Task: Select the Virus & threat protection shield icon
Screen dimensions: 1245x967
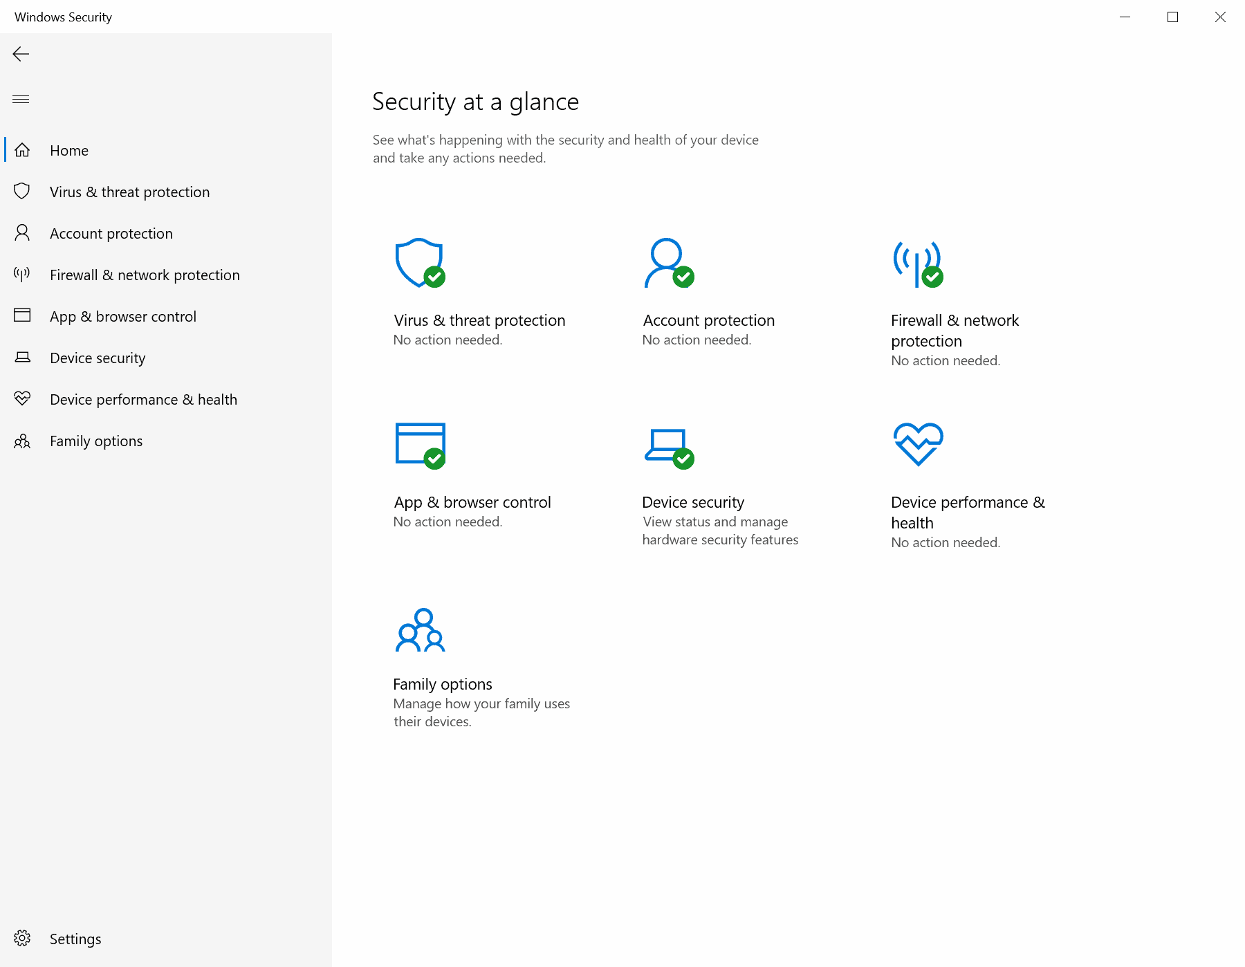Action: pos(21,192)
